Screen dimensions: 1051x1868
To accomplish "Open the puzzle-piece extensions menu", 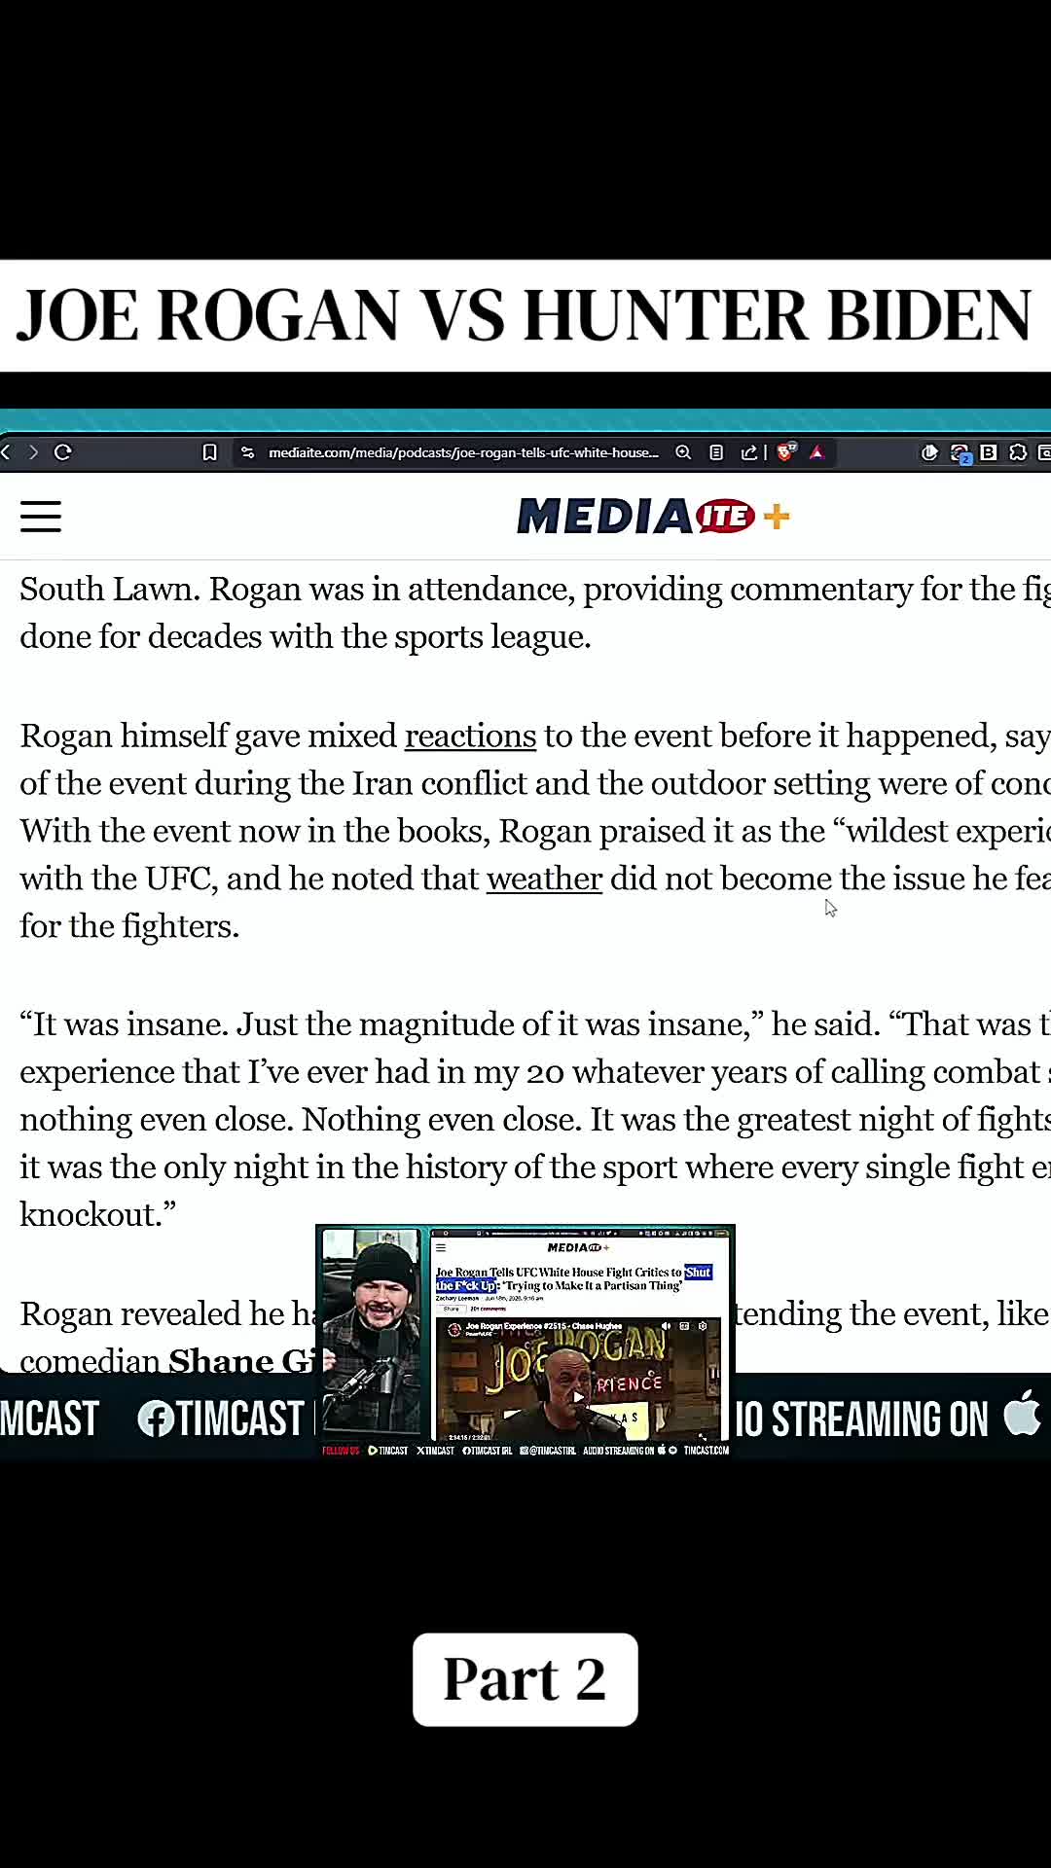I will coord(1018,452).
